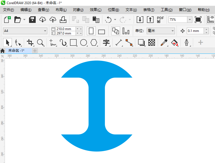Viewport: 215px width, 163px height.
Task: Select the Pick tool arrow
Action: point(7,42)
